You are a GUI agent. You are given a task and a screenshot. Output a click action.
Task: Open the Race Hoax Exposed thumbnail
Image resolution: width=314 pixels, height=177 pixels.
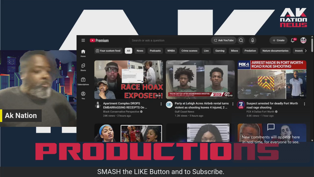[x=129, y=80]
